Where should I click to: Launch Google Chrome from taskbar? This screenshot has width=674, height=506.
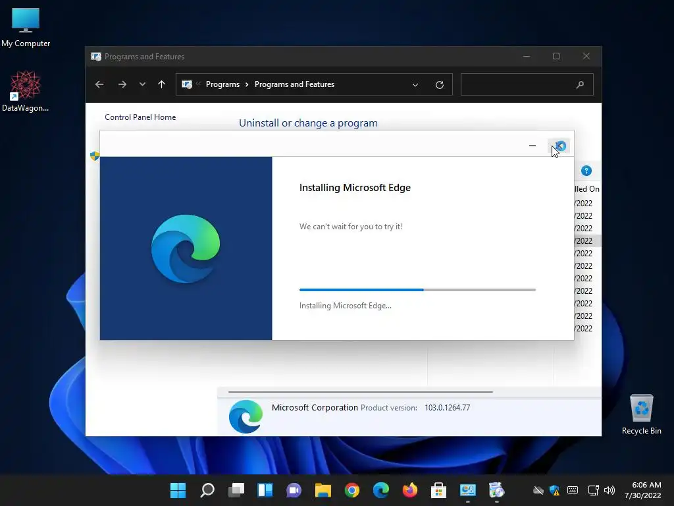(352, 490)
